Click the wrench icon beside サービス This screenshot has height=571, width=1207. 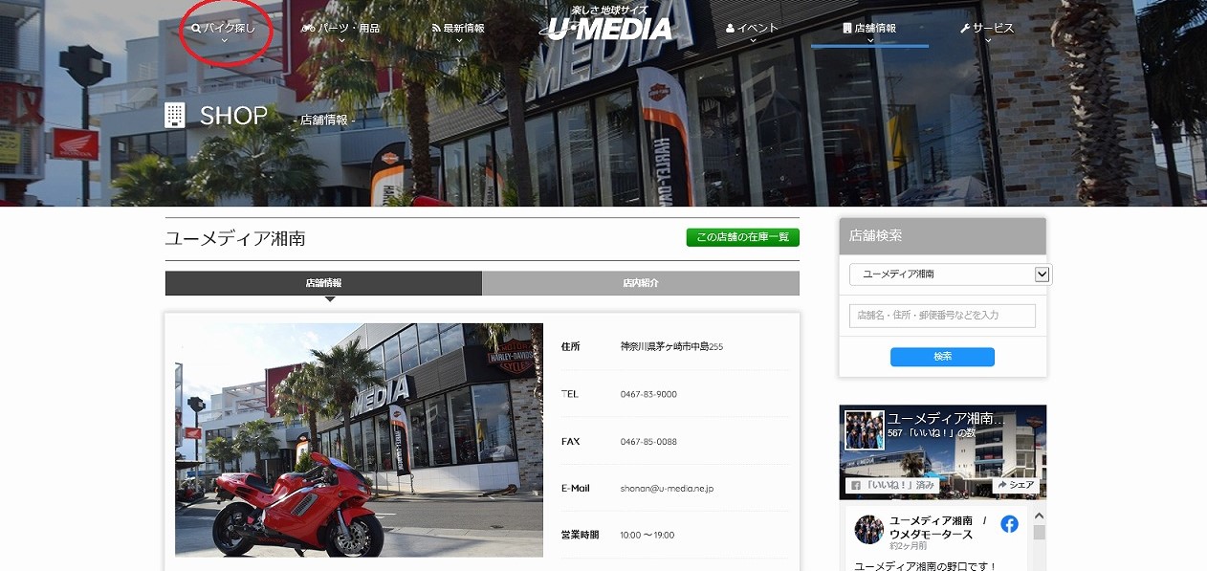[965, 29]
